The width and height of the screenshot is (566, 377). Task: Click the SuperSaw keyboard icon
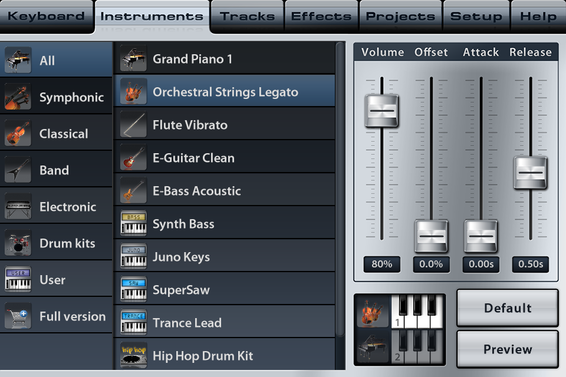133,289
